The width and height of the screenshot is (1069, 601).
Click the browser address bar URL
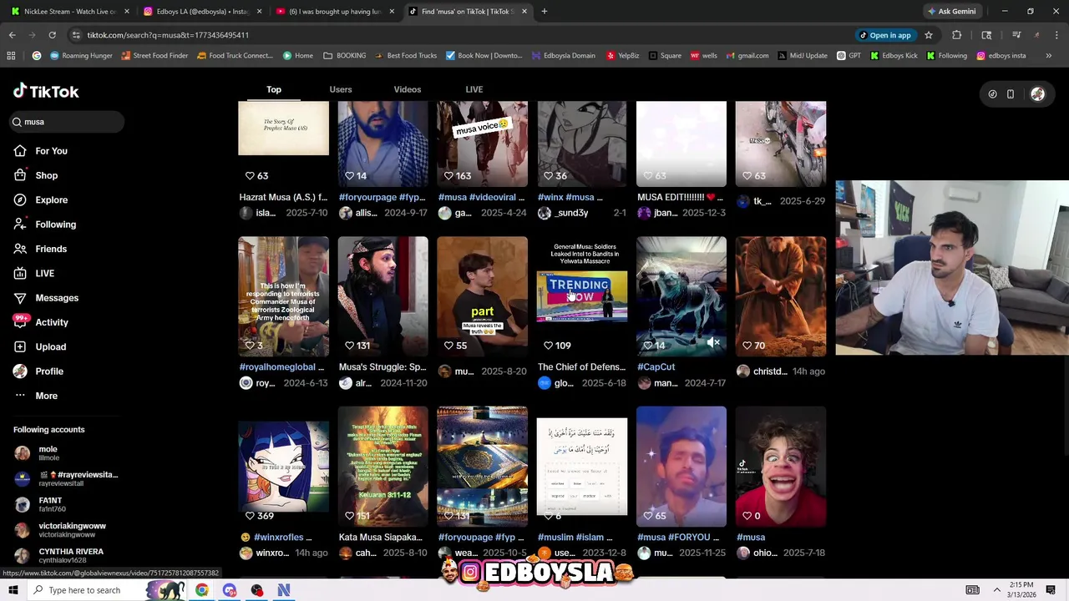(x=168, y=35)
